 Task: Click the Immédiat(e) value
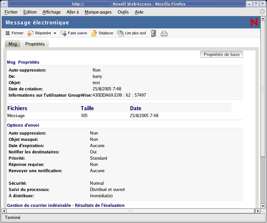101,196
